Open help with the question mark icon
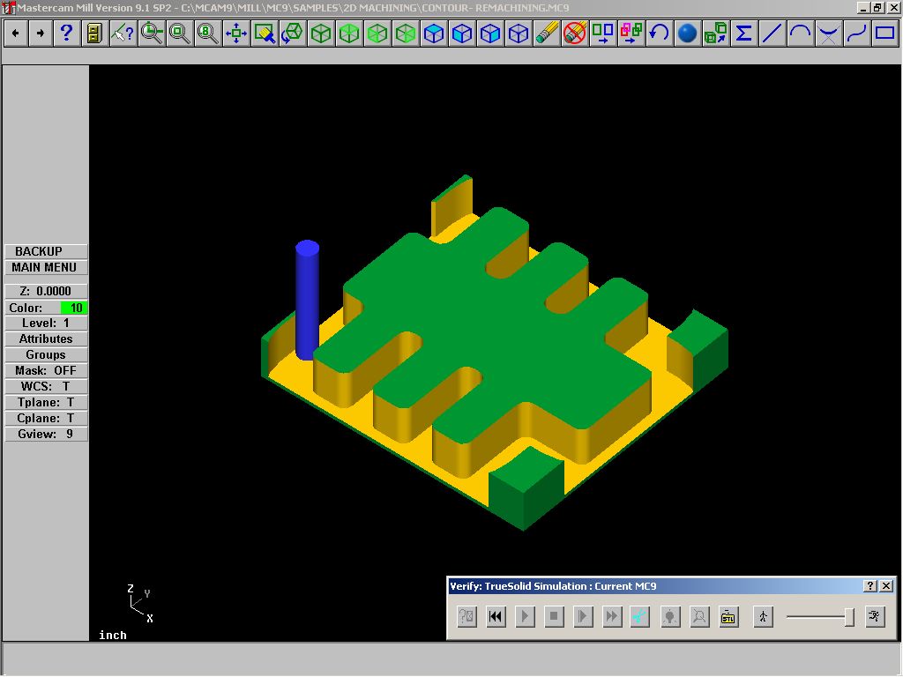This screenshot has width=903, height=677. [x=66, y=33]
